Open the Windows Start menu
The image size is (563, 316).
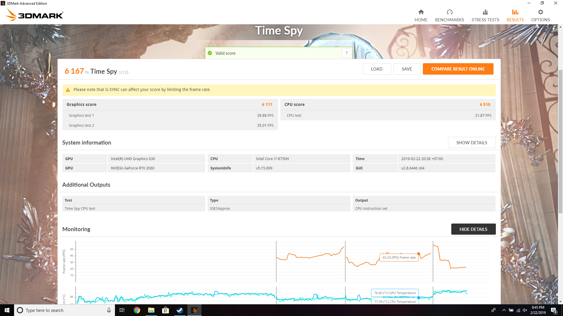(7, 310)
